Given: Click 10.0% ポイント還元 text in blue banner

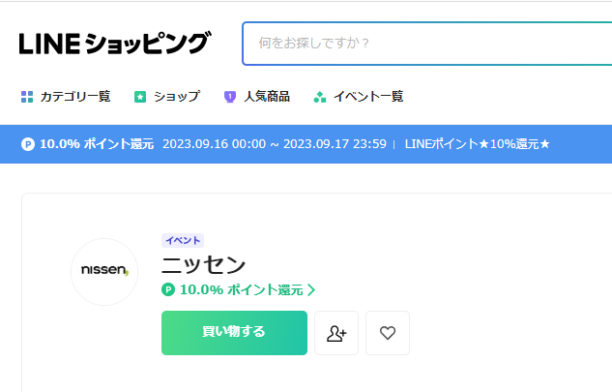Looking at the screenshot, I should [97, 144].
